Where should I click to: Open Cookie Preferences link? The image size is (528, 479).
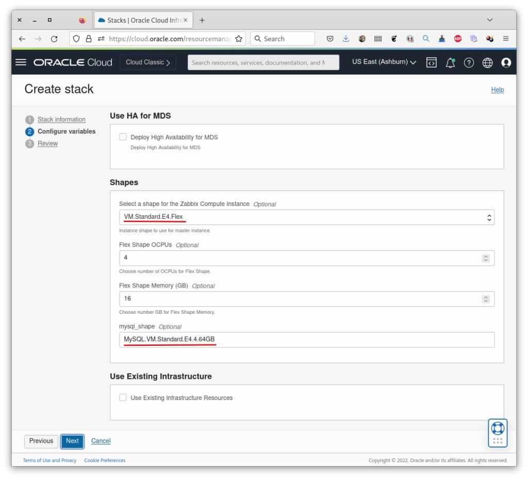click(105, 460)
